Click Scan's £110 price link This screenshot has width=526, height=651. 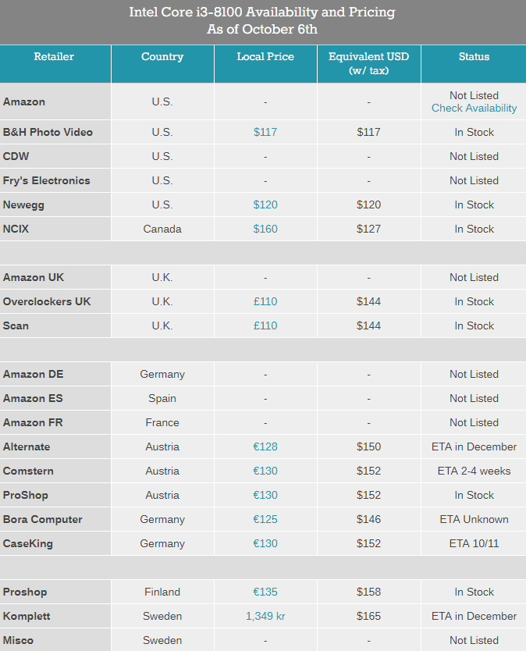265,325
